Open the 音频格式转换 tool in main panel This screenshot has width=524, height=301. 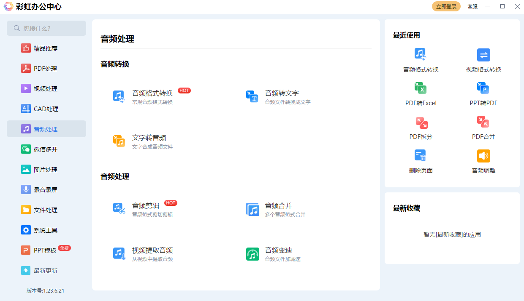152,97
